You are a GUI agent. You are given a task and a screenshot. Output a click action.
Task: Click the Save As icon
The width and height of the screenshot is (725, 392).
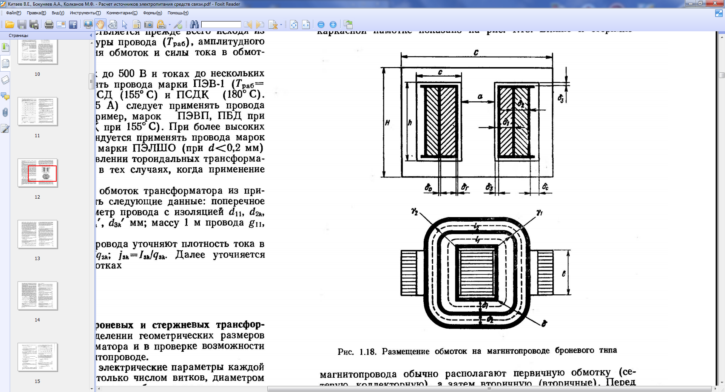(x=34, y=25)
